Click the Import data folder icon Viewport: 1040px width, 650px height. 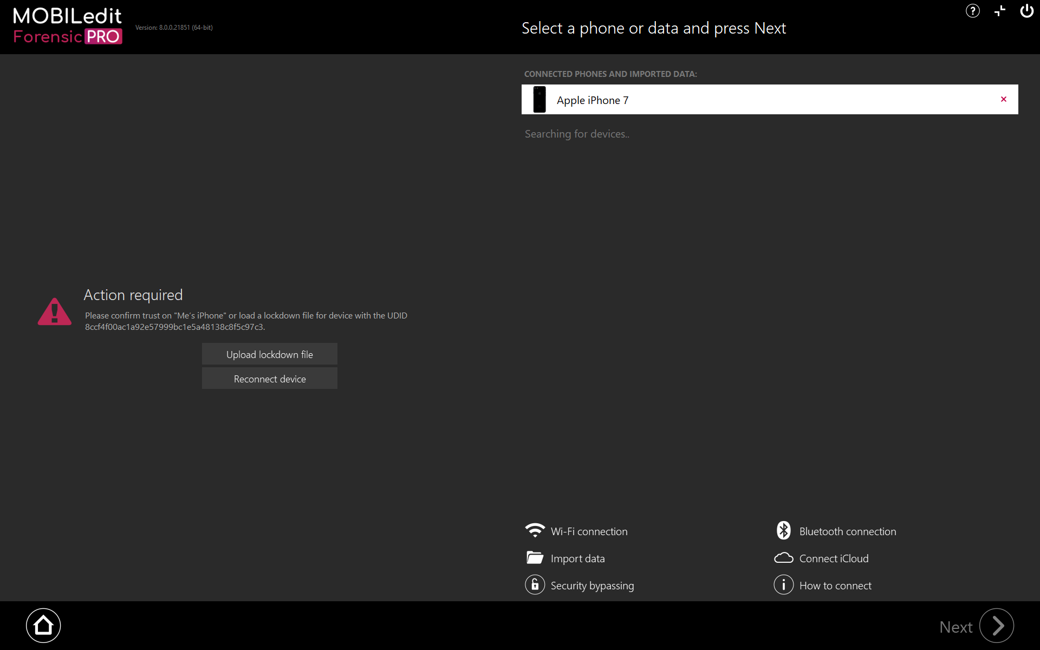(x=535, y=558)
